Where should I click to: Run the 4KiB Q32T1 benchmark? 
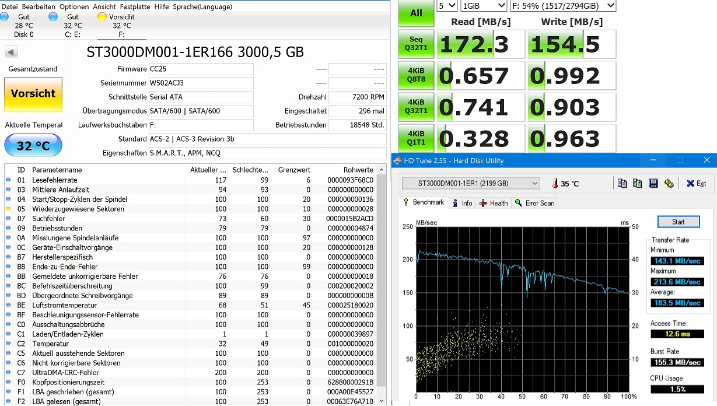[416, 107]
